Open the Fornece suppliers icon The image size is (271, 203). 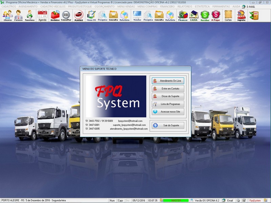(19, 16)
